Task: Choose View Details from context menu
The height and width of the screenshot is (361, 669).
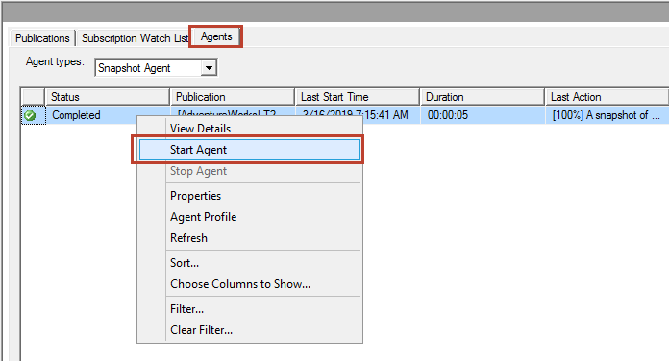Action: coord(200,129)
